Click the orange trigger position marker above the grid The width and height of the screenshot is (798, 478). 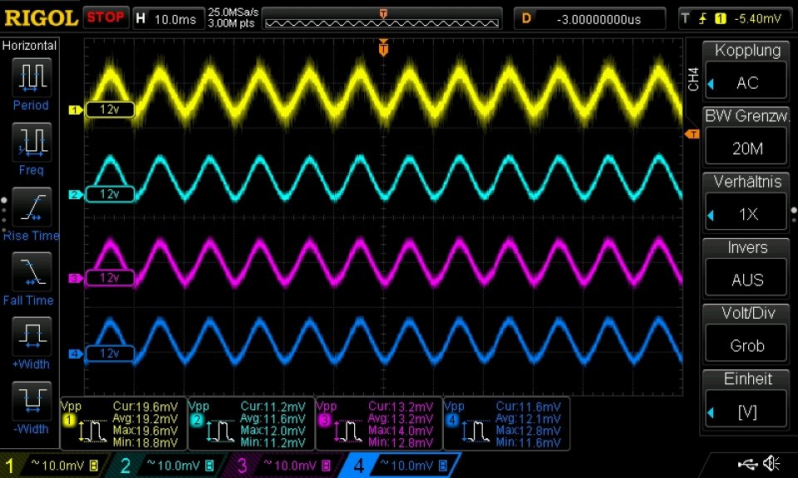click(383, 47)
